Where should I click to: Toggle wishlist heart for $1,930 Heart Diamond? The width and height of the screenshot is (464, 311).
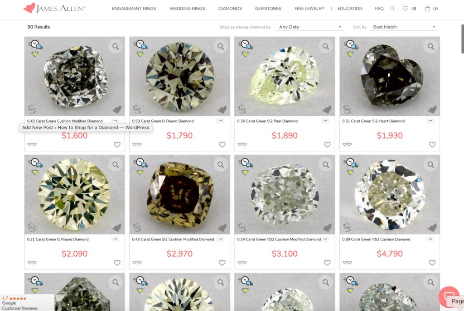pyautogui.click(x=432, y=144)
